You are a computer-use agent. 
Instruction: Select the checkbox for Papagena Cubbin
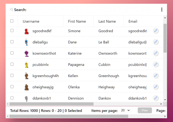pyautogui.click(x=12, y=64)
